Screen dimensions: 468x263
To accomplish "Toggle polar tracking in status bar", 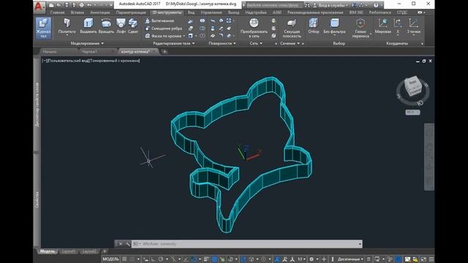I will (161, 259).
